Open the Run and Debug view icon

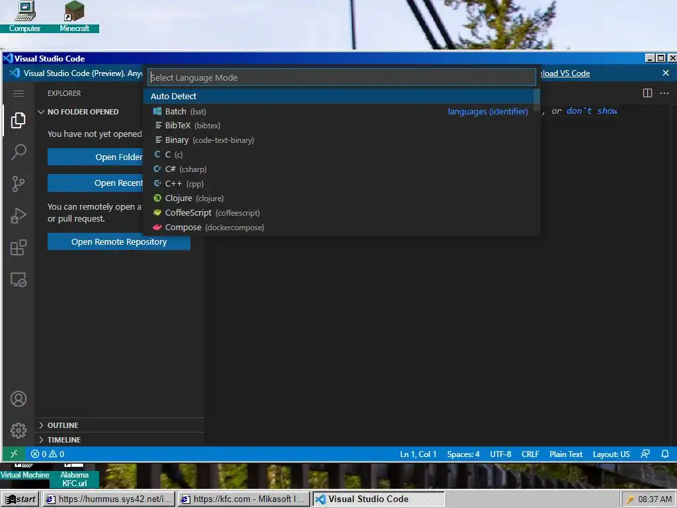(18, 216)
